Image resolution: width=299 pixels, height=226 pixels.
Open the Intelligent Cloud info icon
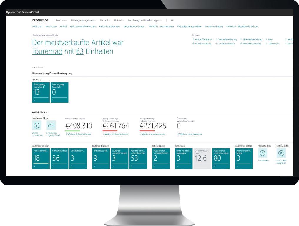tap(36, 125)
